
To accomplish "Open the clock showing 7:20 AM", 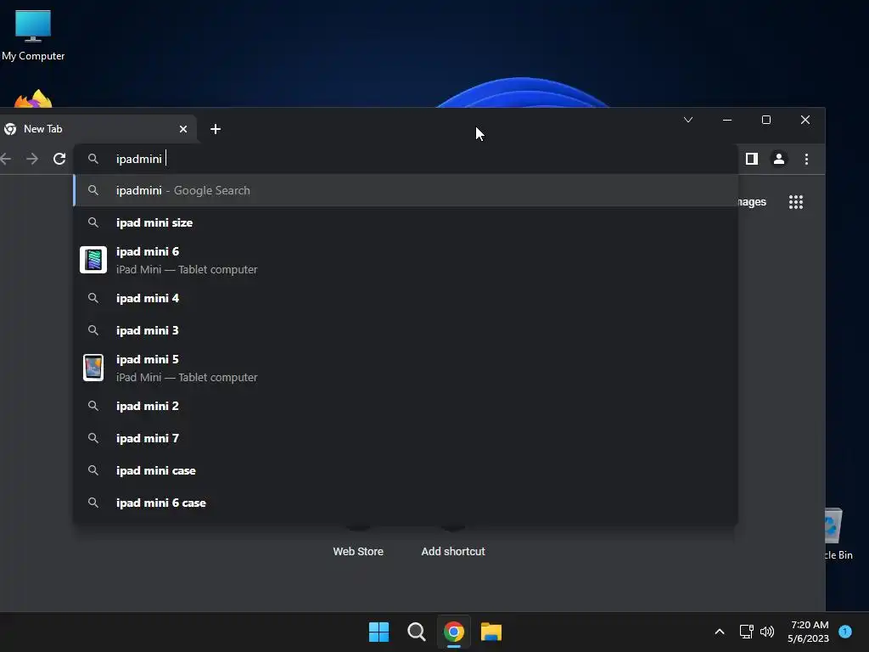I will (809, 632).
